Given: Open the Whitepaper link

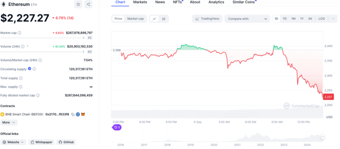Looking at the screenshot, I should 42,142.
